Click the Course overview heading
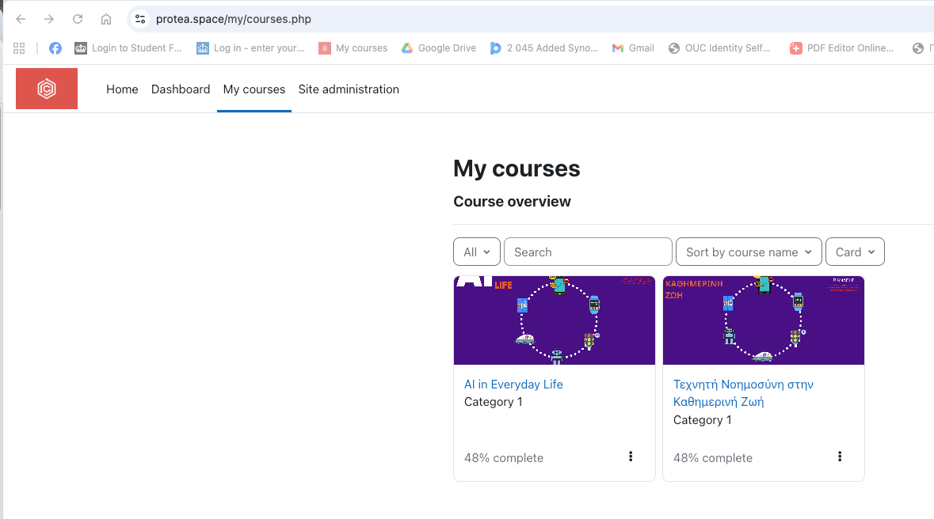The width and height of the screenshot is (934, 519). pos(513,201)
